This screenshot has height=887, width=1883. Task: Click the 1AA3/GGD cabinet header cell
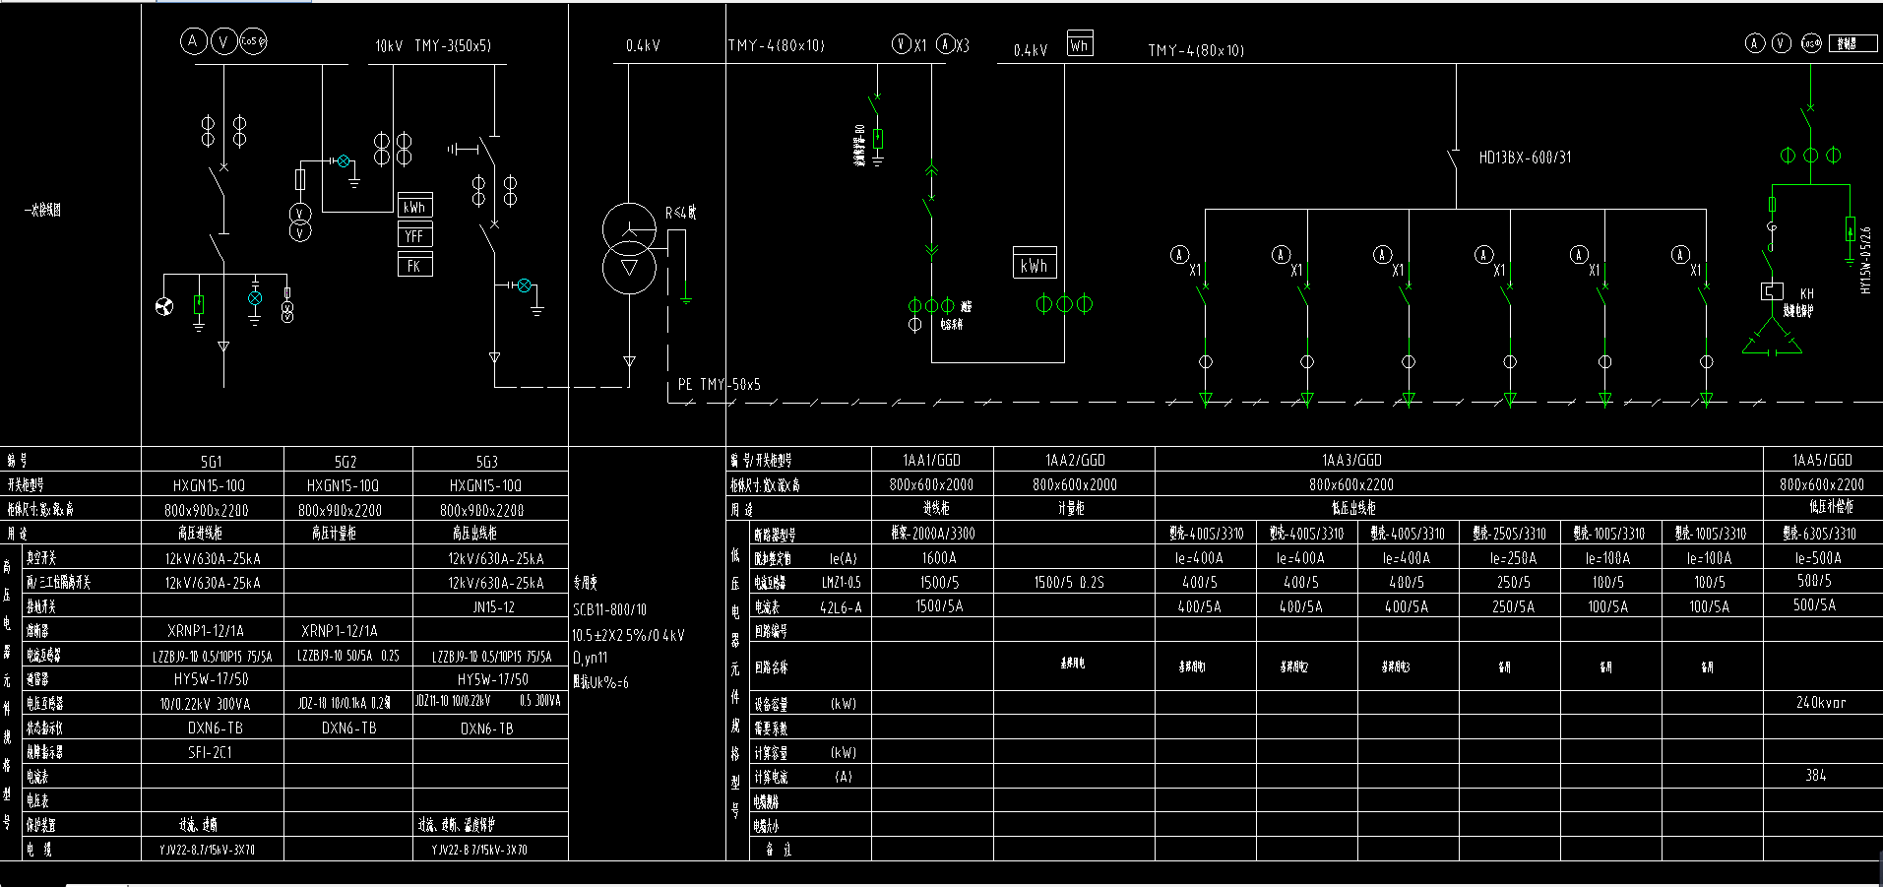click(1351, 460)
